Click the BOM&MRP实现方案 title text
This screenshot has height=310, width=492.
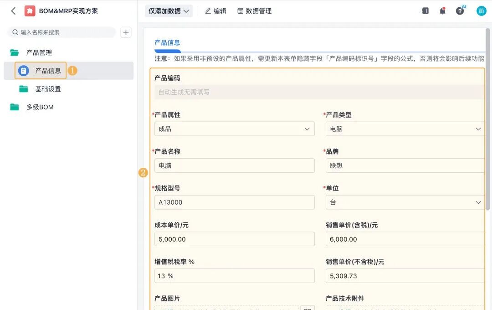coord(68,11)
